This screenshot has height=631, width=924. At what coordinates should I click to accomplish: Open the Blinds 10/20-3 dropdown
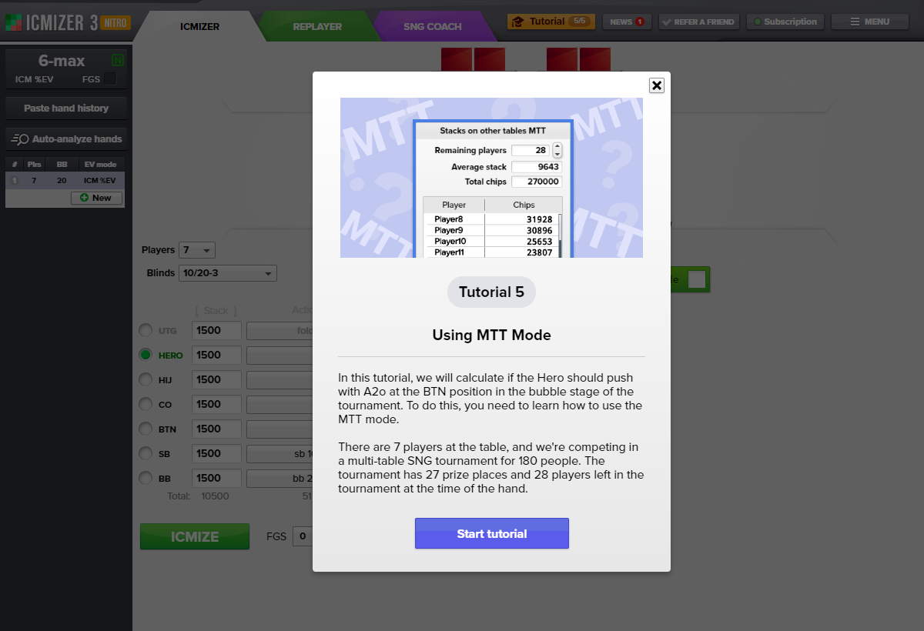227,273
